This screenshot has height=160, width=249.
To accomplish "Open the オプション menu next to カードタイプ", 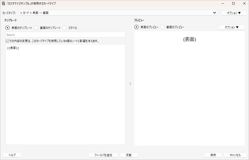I will click(x=233, y=13).
